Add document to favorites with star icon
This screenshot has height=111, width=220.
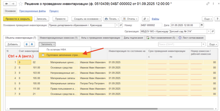coord(21,4)
